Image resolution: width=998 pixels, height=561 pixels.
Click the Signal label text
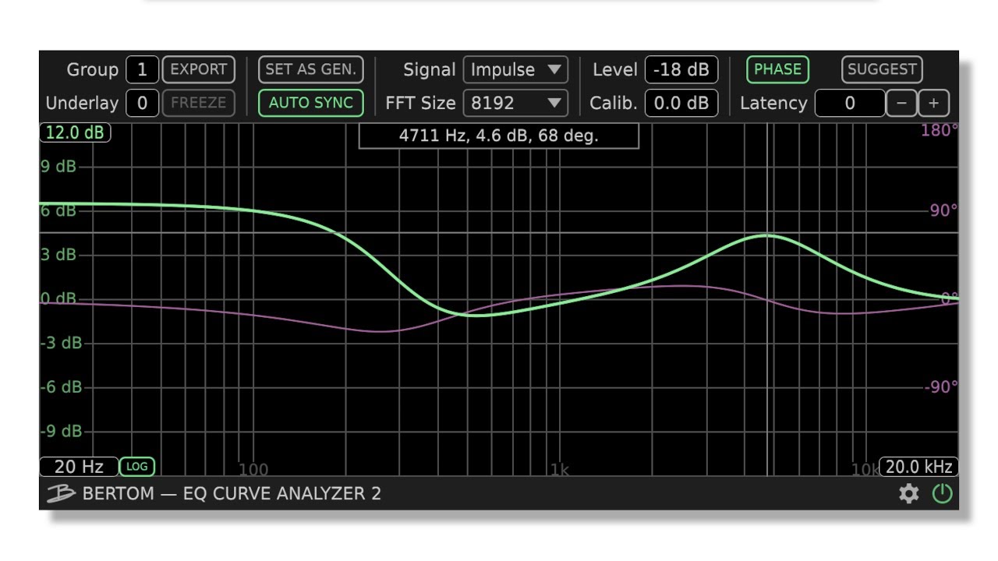pyautogui.click(x=429, y=69)
